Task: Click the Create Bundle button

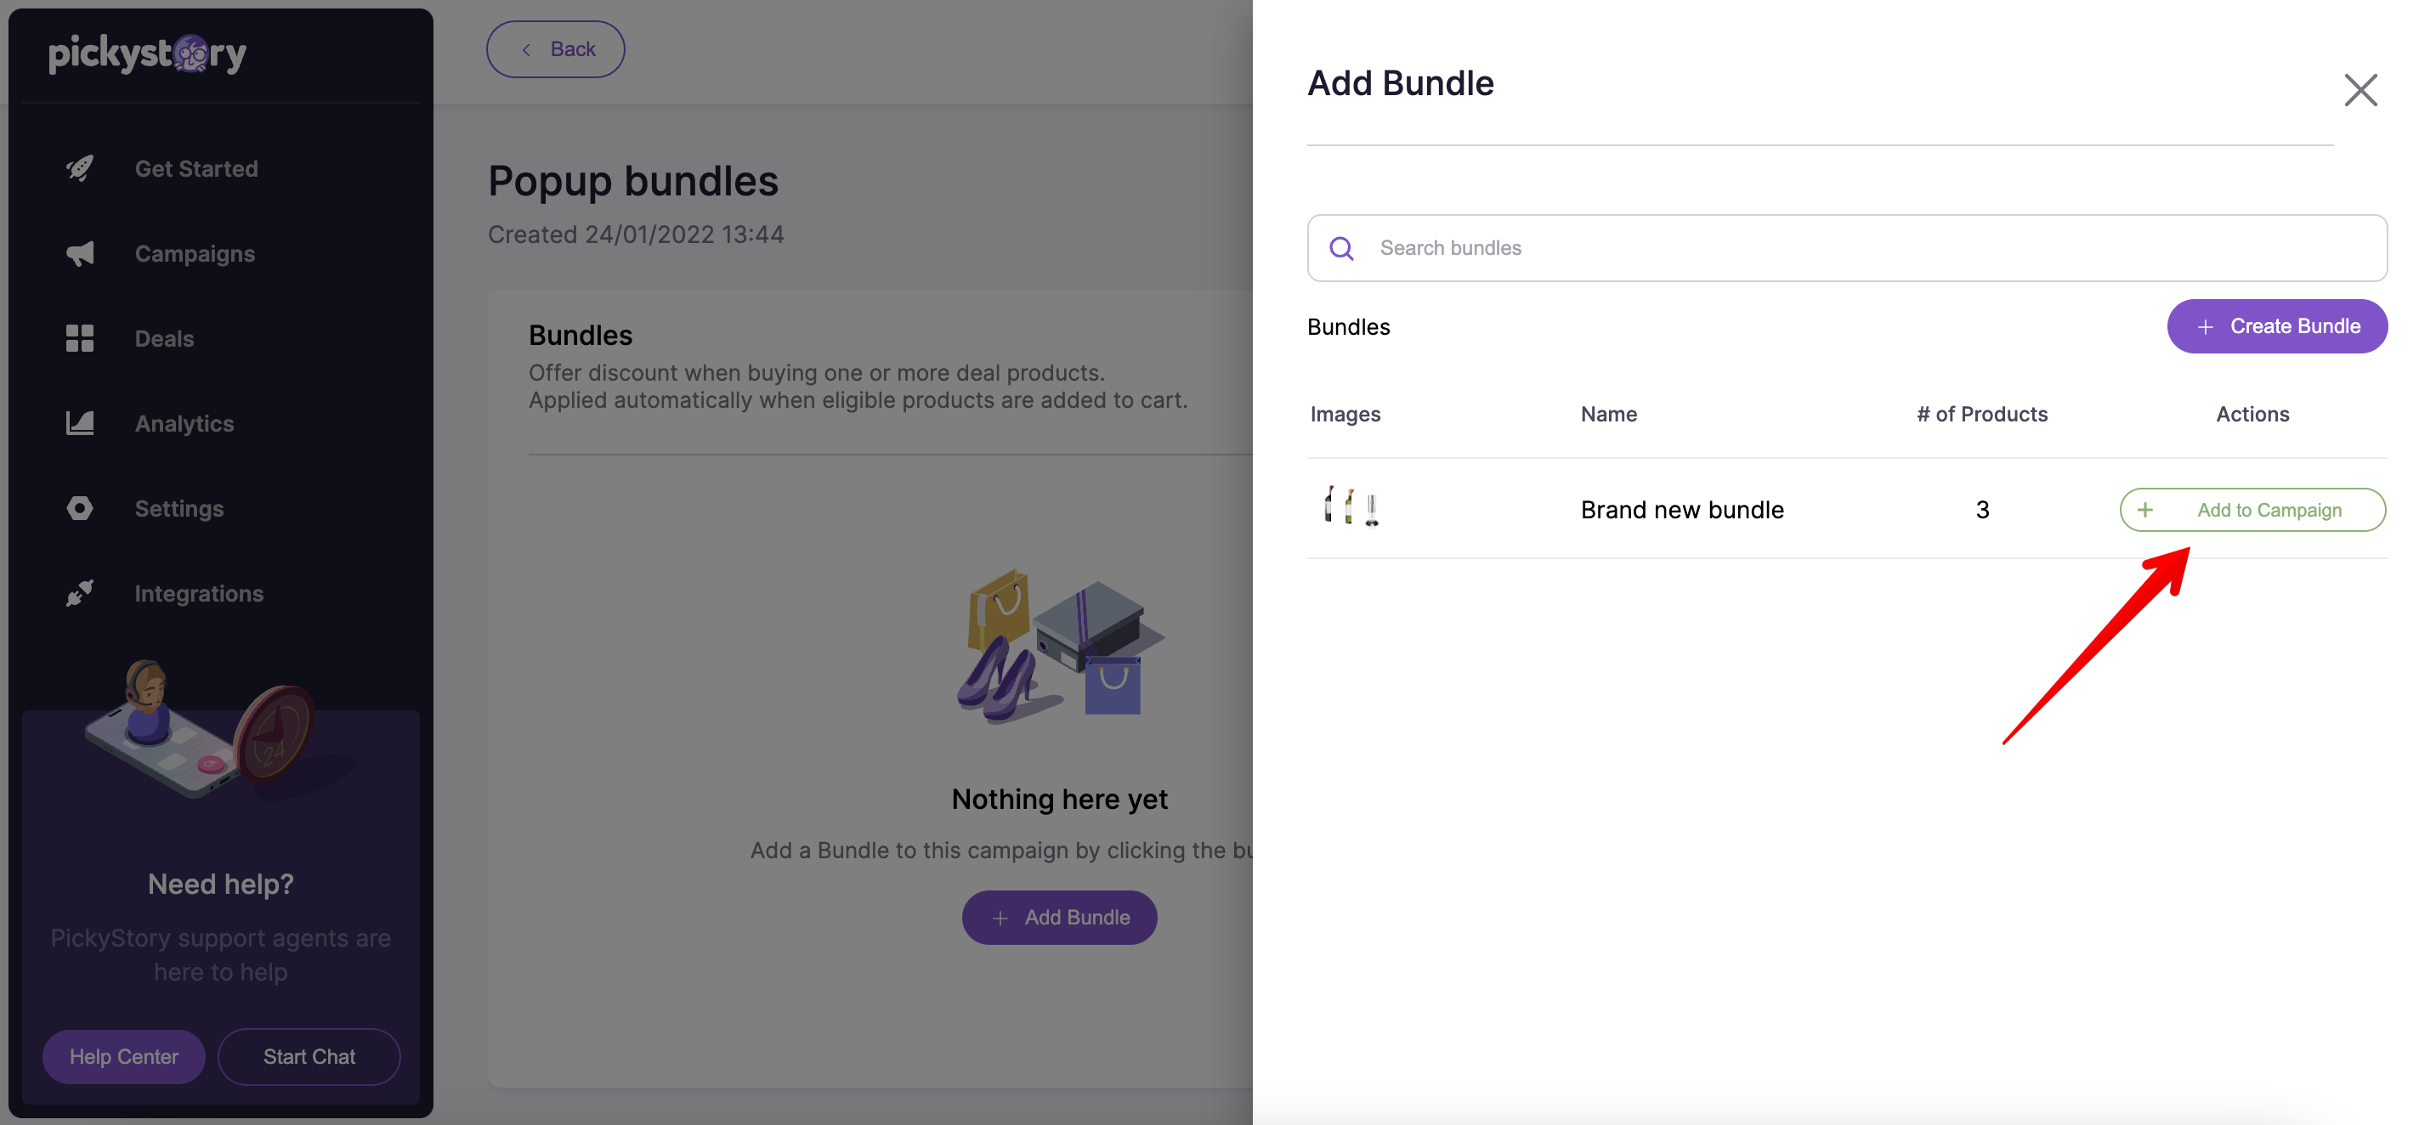Action: coord(2277,326)
